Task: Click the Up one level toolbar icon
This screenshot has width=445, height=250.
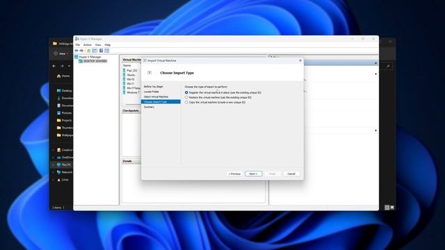Action: pyautogui.click(x=89, y=51)
